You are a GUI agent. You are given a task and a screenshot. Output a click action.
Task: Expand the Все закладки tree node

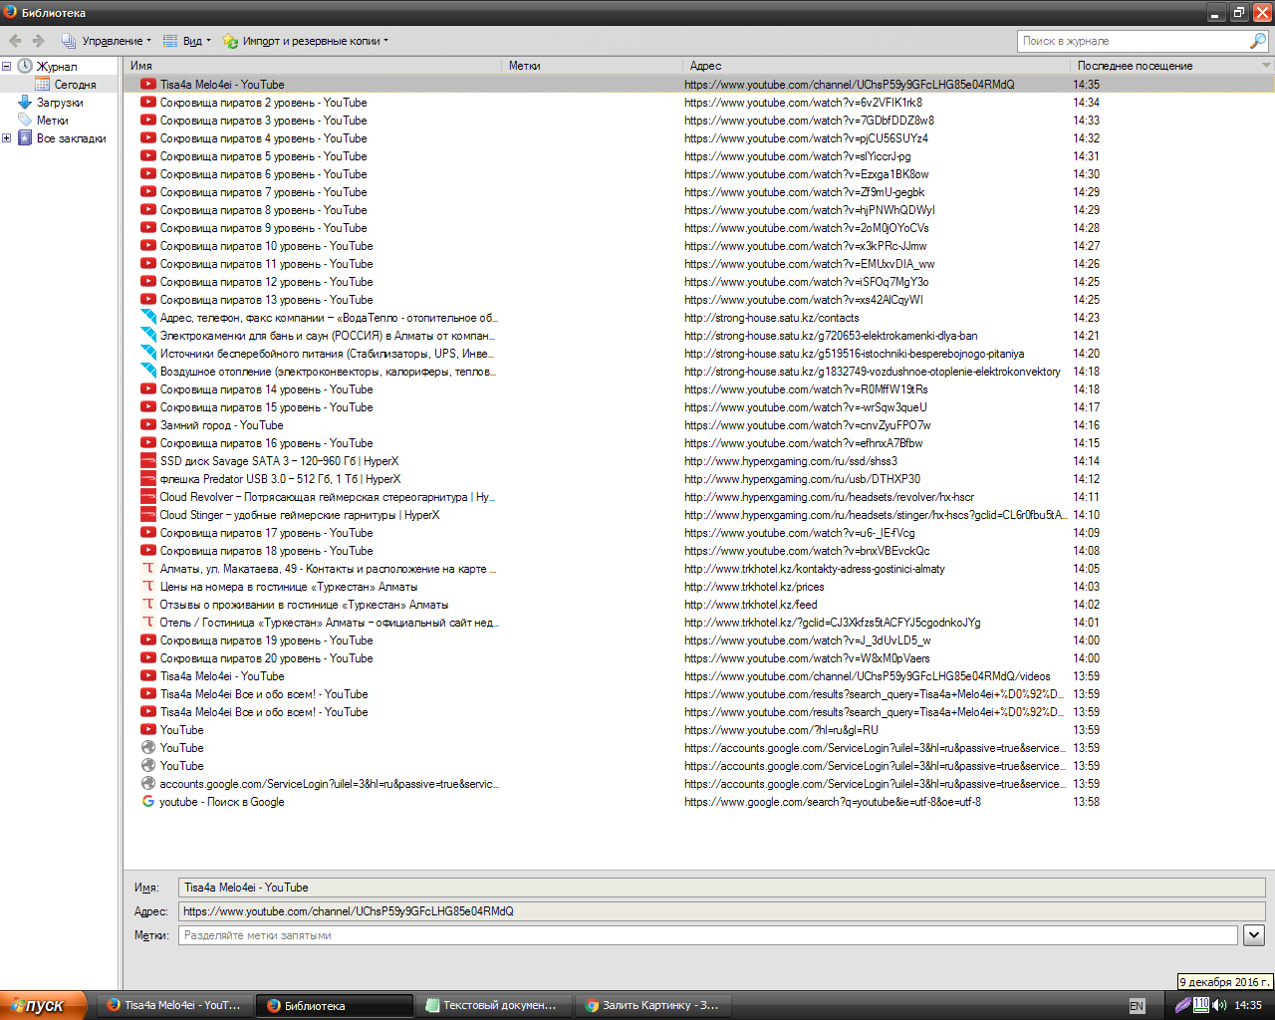6,138
